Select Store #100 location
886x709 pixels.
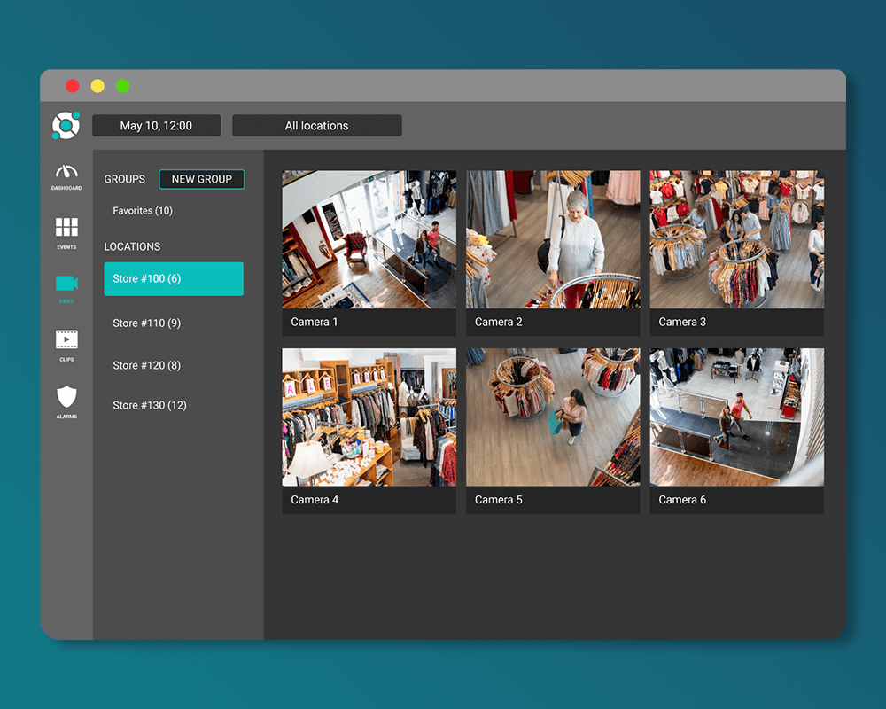[x=174, y=278]
